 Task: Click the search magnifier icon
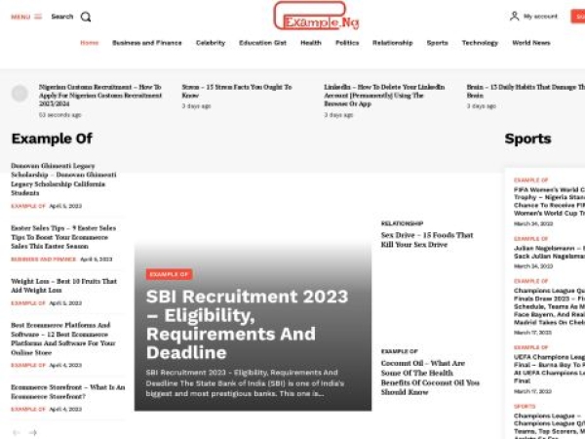86,17
